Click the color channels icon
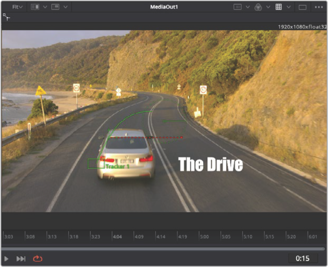This screenshot has height=267, width=328. (x=258, y=7)
